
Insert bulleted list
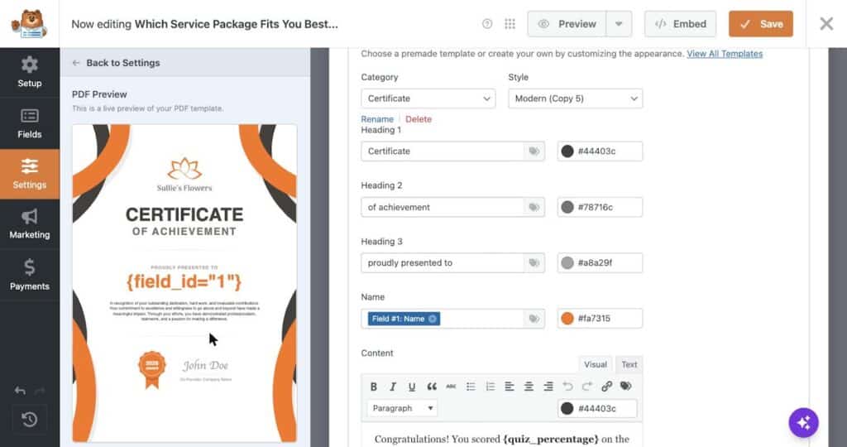(471, 387)
